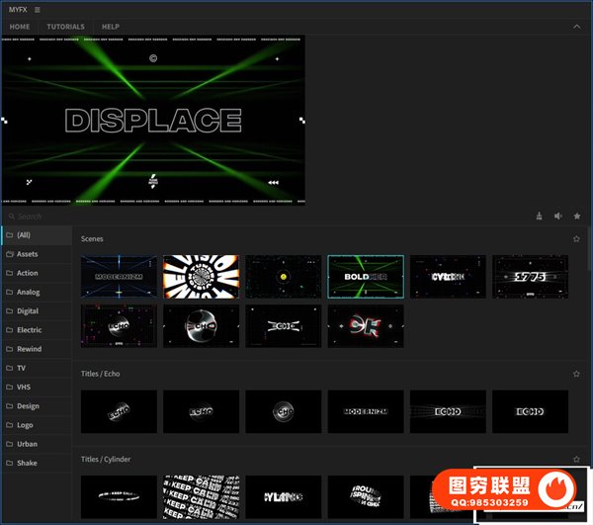
Task: Open the HELP tab
Action: pyautogui.click(x=109, y=27)
